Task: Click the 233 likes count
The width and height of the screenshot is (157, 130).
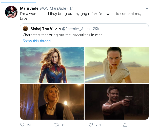Action: click(98, 125)
